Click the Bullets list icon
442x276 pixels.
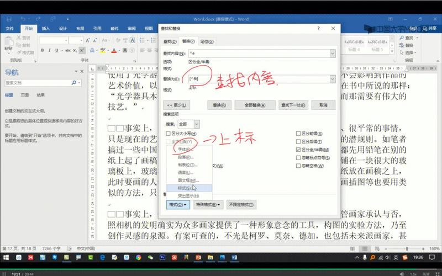[x=143, y=40]
